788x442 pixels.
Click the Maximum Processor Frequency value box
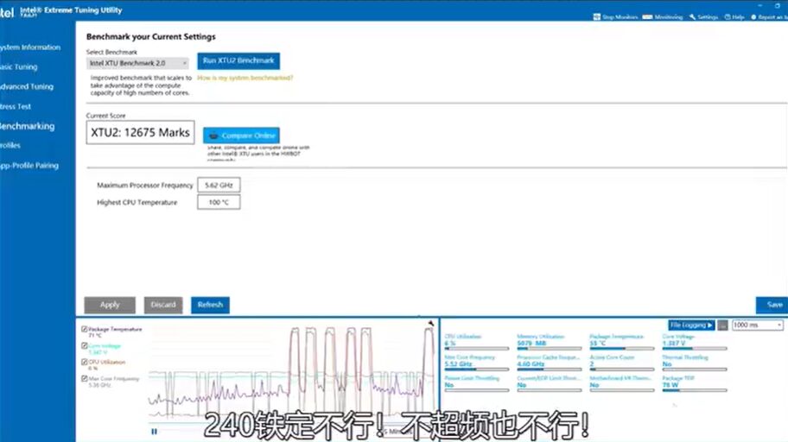[219, 185]
